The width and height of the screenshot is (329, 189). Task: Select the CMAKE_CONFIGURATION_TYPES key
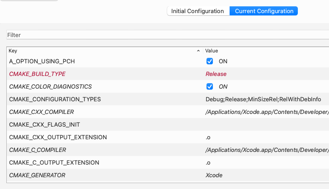point(55,99)
